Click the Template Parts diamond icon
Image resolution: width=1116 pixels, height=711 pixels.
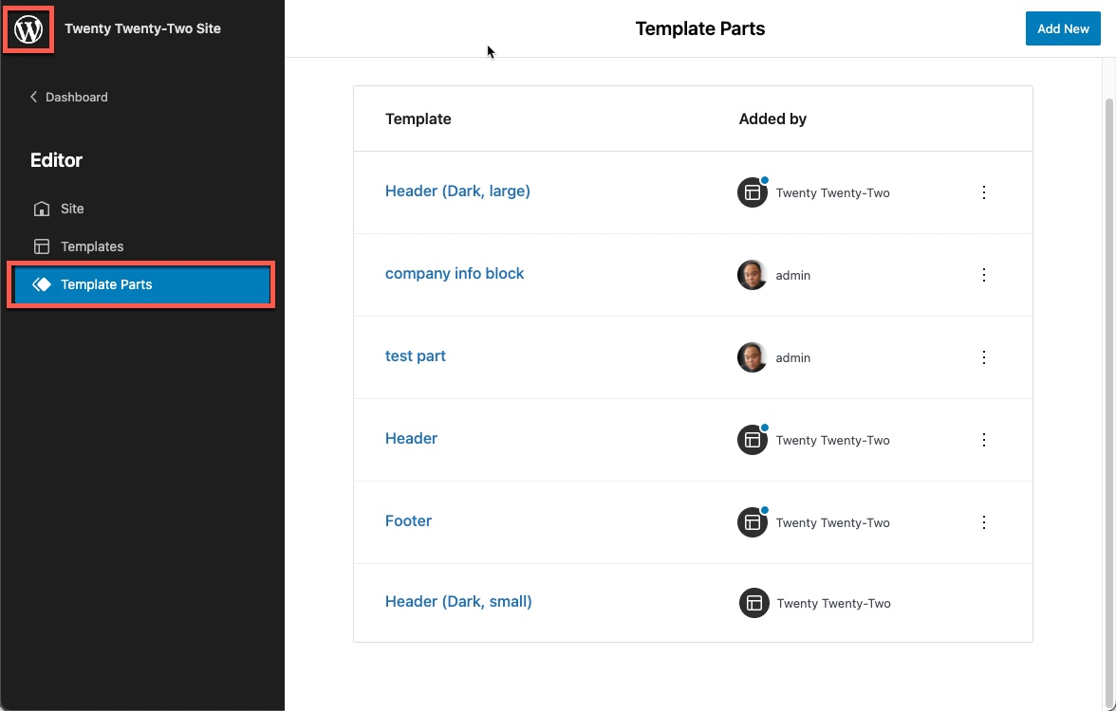tap(41, 284)
